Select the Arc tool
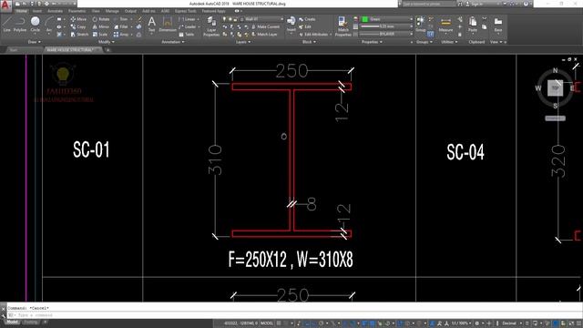Viewport: 583px width, 328px height. coord(48,25)
